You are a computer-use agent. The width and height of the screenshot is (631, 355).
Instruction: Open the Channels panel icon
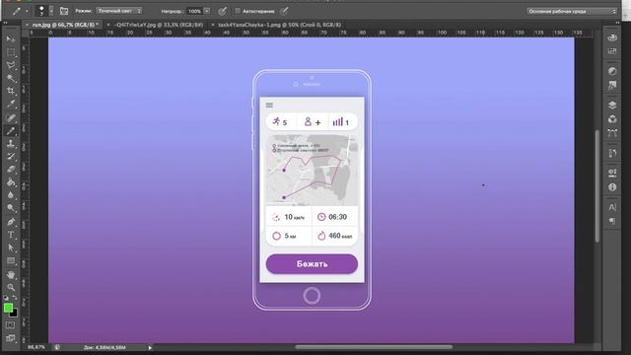tap(612, 119)
